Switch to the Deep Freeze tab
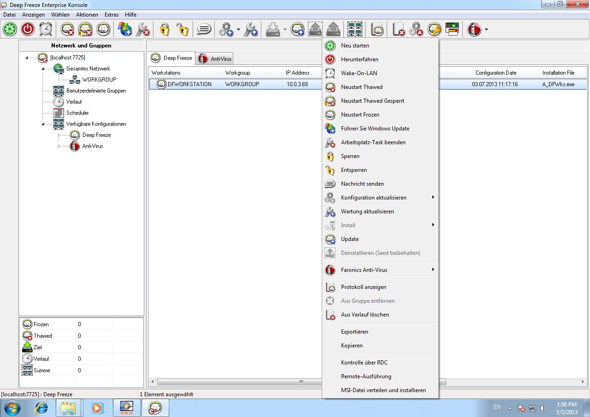 coord(171,58)
